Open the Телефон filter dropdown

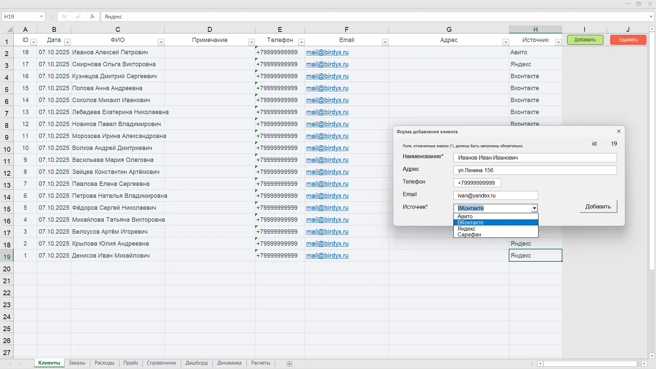coord(301,42)
